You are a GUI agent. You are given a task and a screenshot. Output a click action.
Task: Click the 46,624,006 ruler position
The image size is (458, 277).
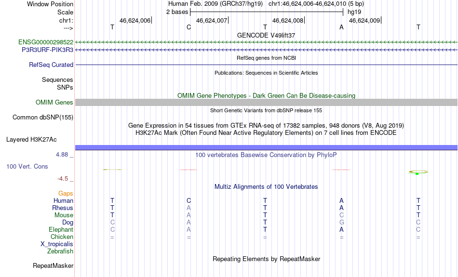135,20
